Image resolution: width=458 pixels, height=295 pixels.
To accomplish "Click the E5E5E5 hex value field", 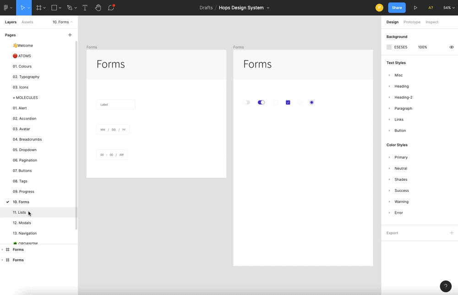I will click(x=400, y=47).
